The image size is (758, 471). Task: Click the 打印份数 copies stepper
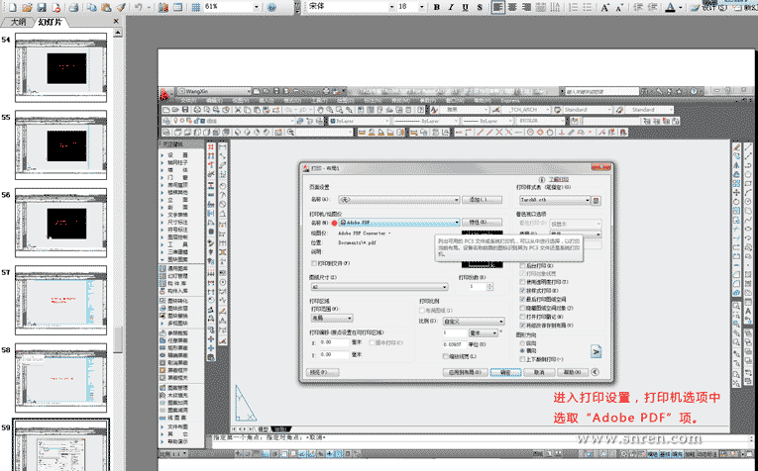(x=490, y=287)
